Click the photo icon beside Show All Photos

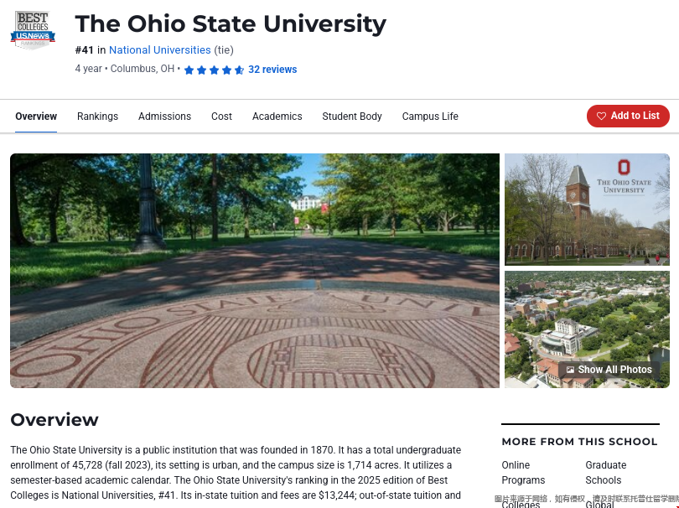tap(570, 370)
